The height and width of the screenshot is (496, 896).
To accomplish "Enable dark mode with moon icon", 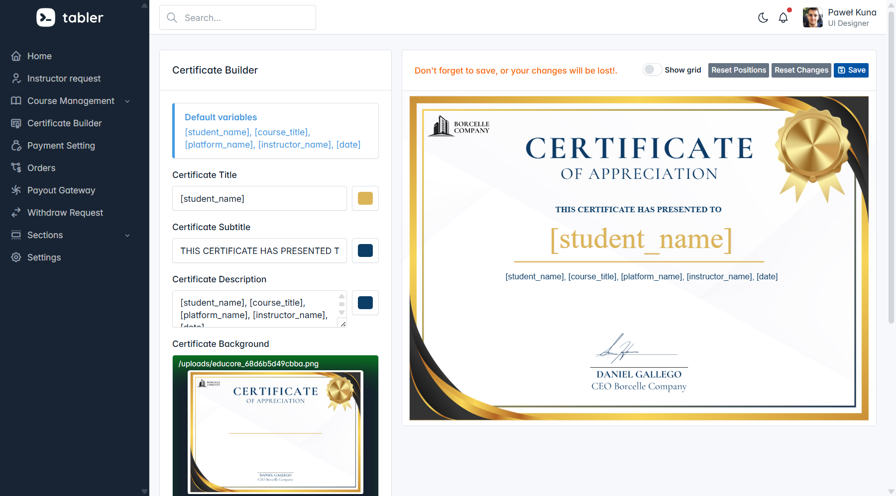I will pos(763,18).
